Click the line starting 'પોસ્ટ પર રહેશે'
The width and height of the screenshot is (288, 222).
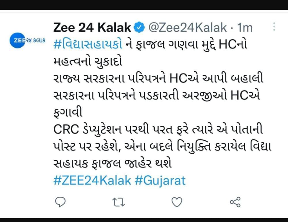click(x=162, y=146)
